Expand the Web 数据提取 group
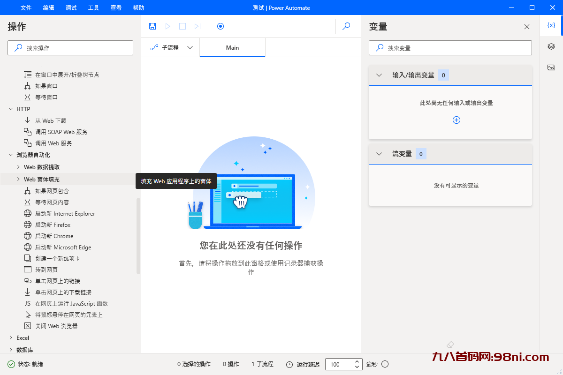 [x=19, y=167]
